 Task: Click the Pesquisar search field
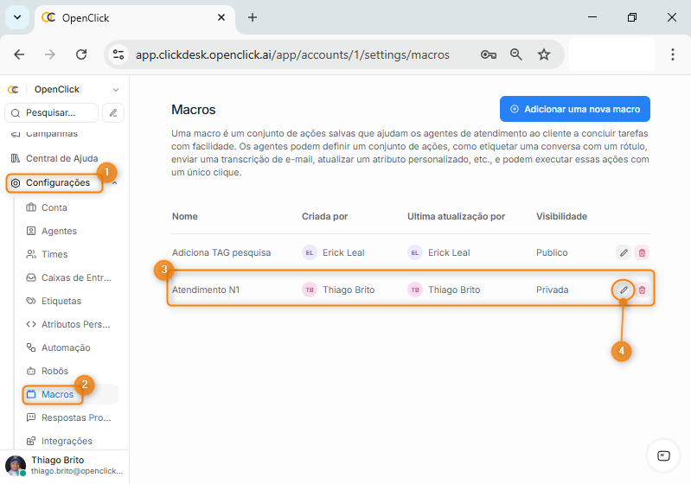[52, 112]
